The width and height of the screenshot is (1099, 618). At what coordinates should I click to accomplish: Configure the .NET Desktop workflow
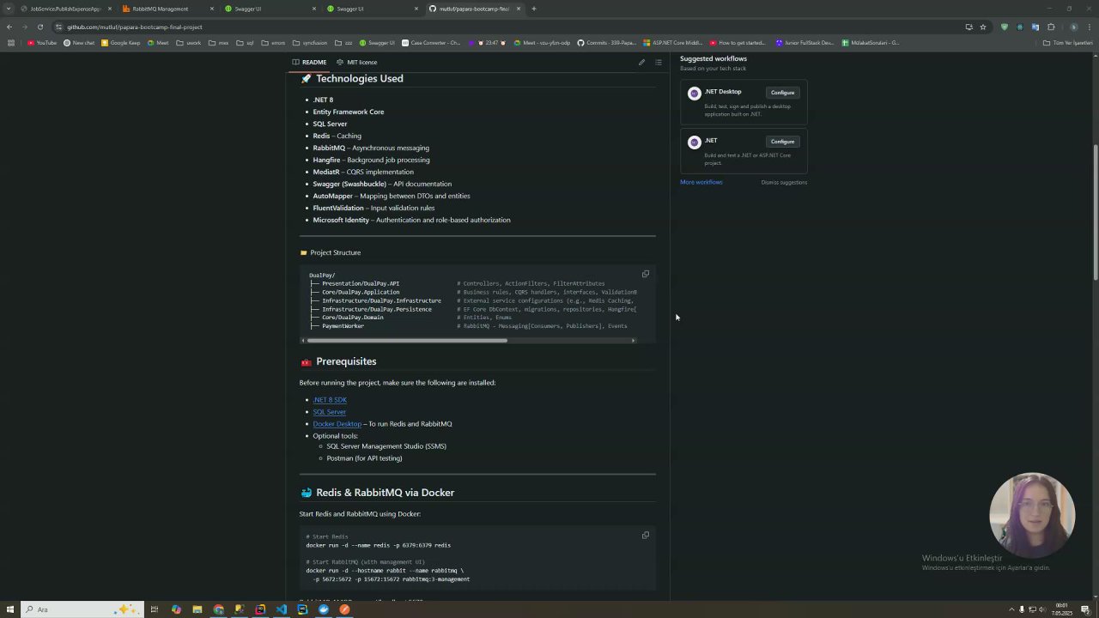[x=782, y=93]
